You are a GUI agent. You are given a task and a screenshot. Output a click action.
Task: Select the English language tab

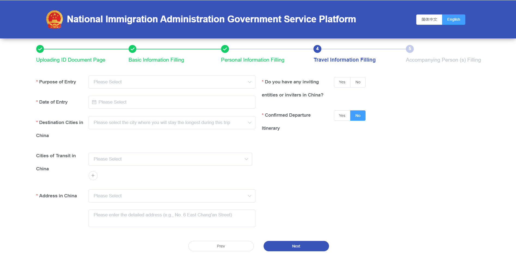(454, 20)
